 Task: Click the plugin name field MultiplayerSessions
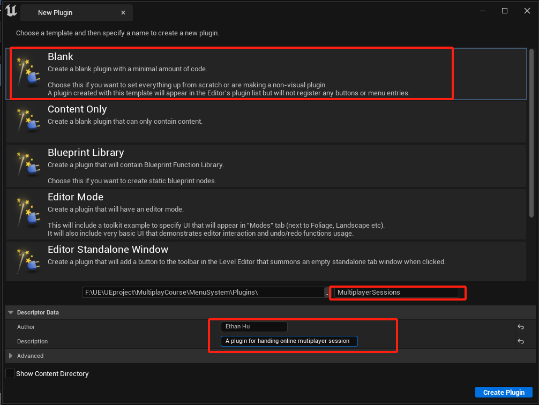tap(396, 292)
